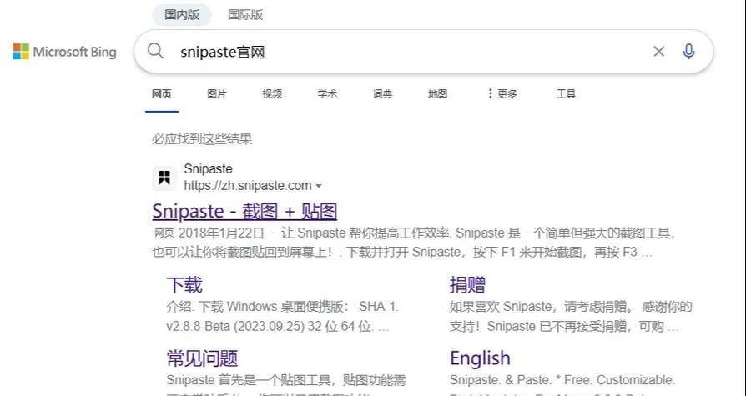Click the 必应找到这些结果 text
Screen dimensions: 746x396
(202, 139)
